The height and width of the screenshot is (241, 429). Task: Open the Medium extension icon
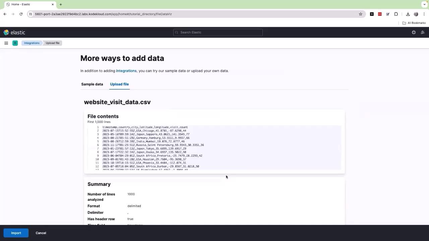pos(372,14)
